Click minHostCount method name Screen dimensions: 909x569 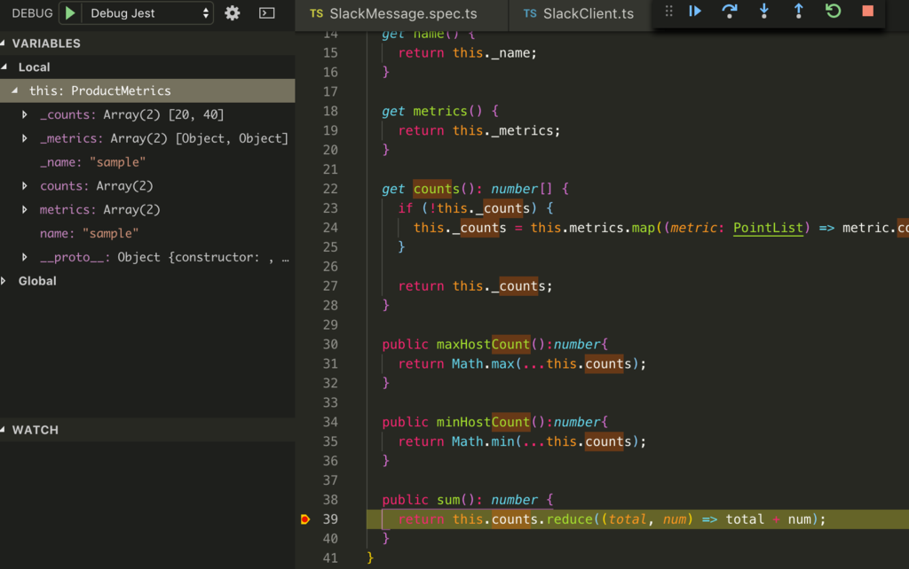pyautogui.click(x=483, y=422)
